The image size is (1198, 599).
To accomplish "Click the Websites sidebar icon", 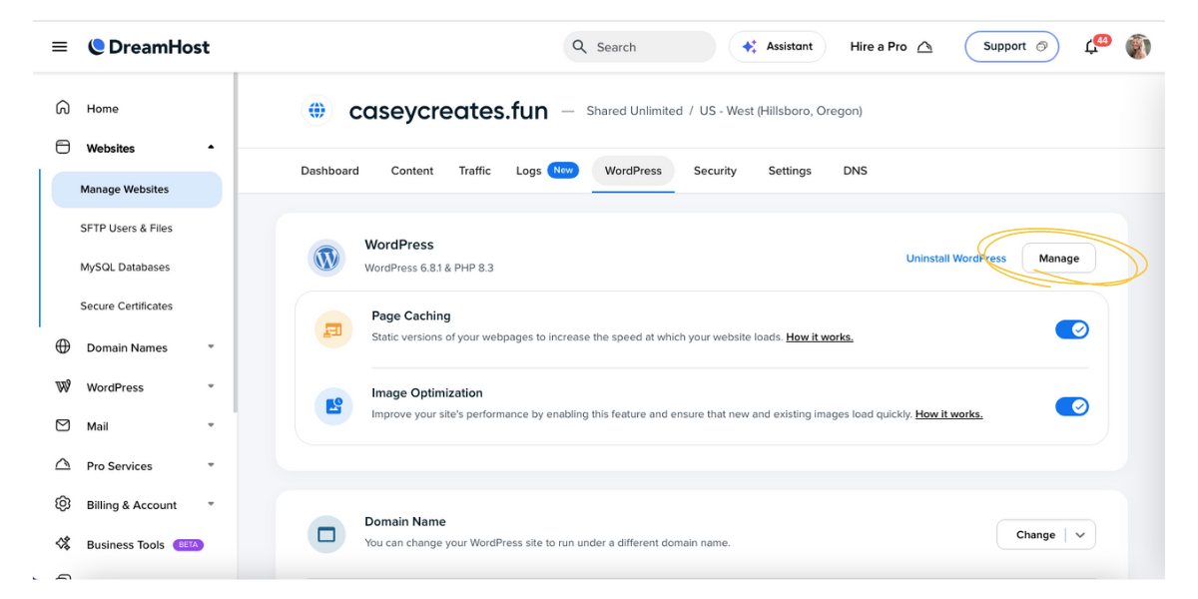I will coord(63,147).
